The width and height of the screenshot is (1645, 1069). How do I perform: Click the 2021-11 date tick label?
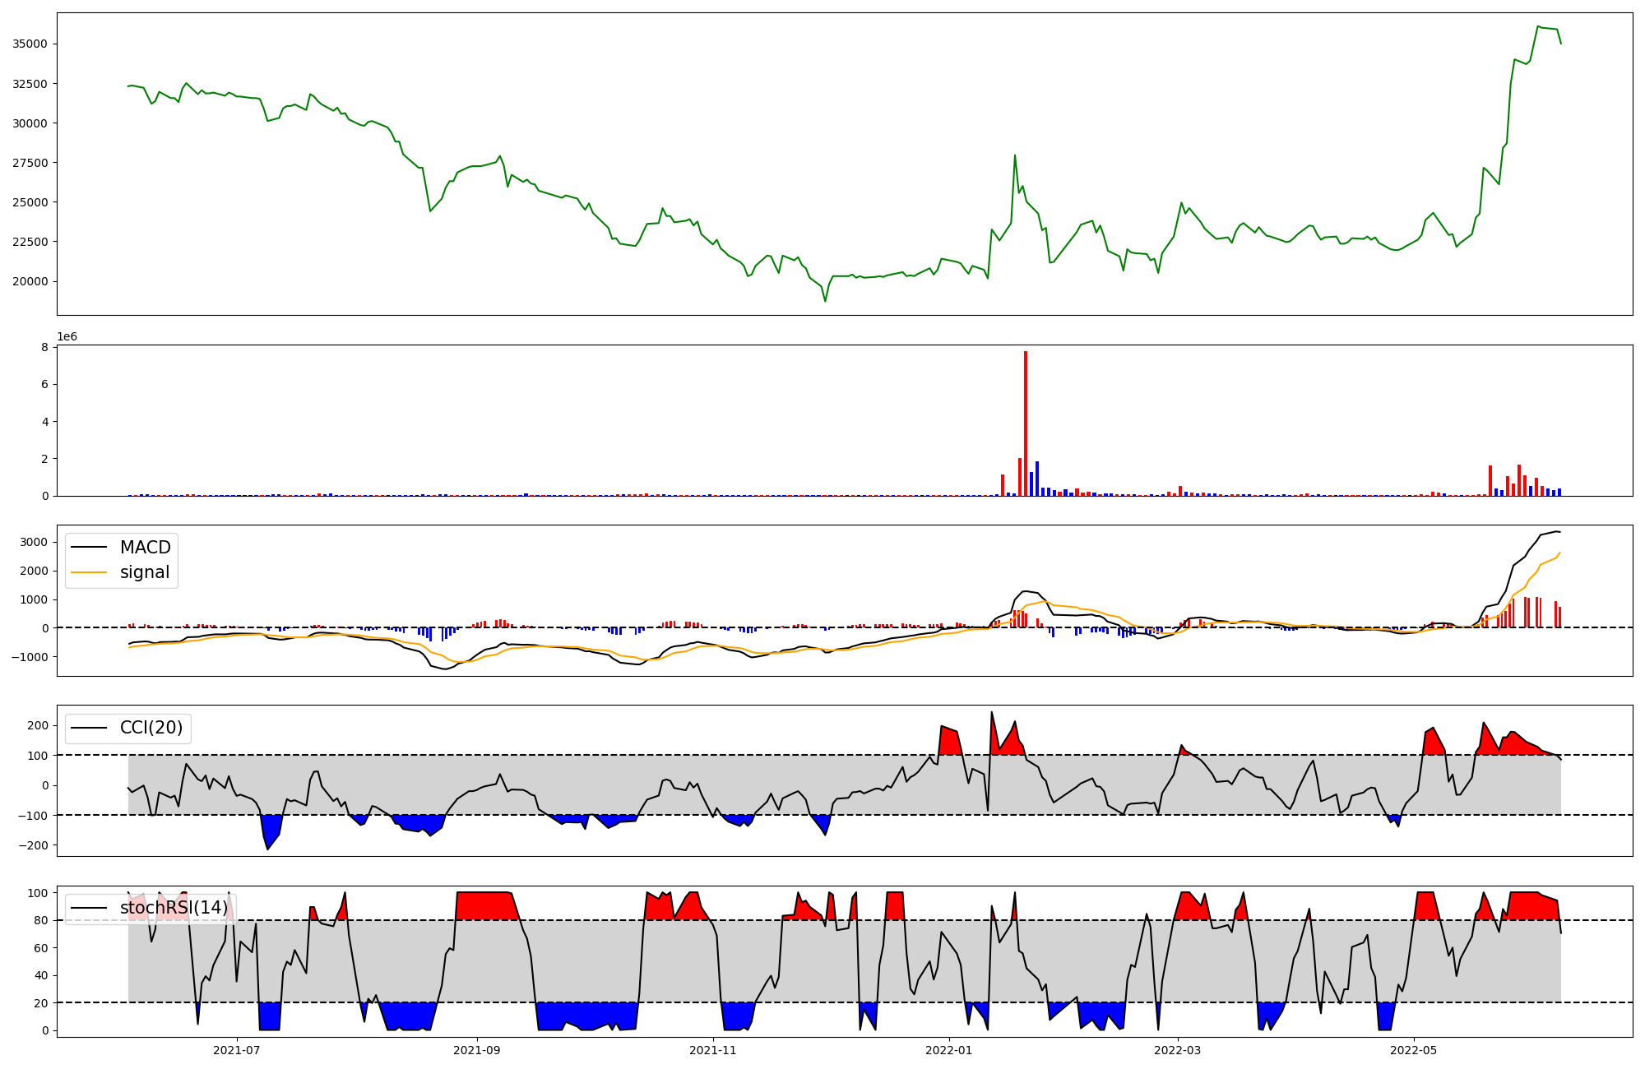click(x=713, y=1050)
